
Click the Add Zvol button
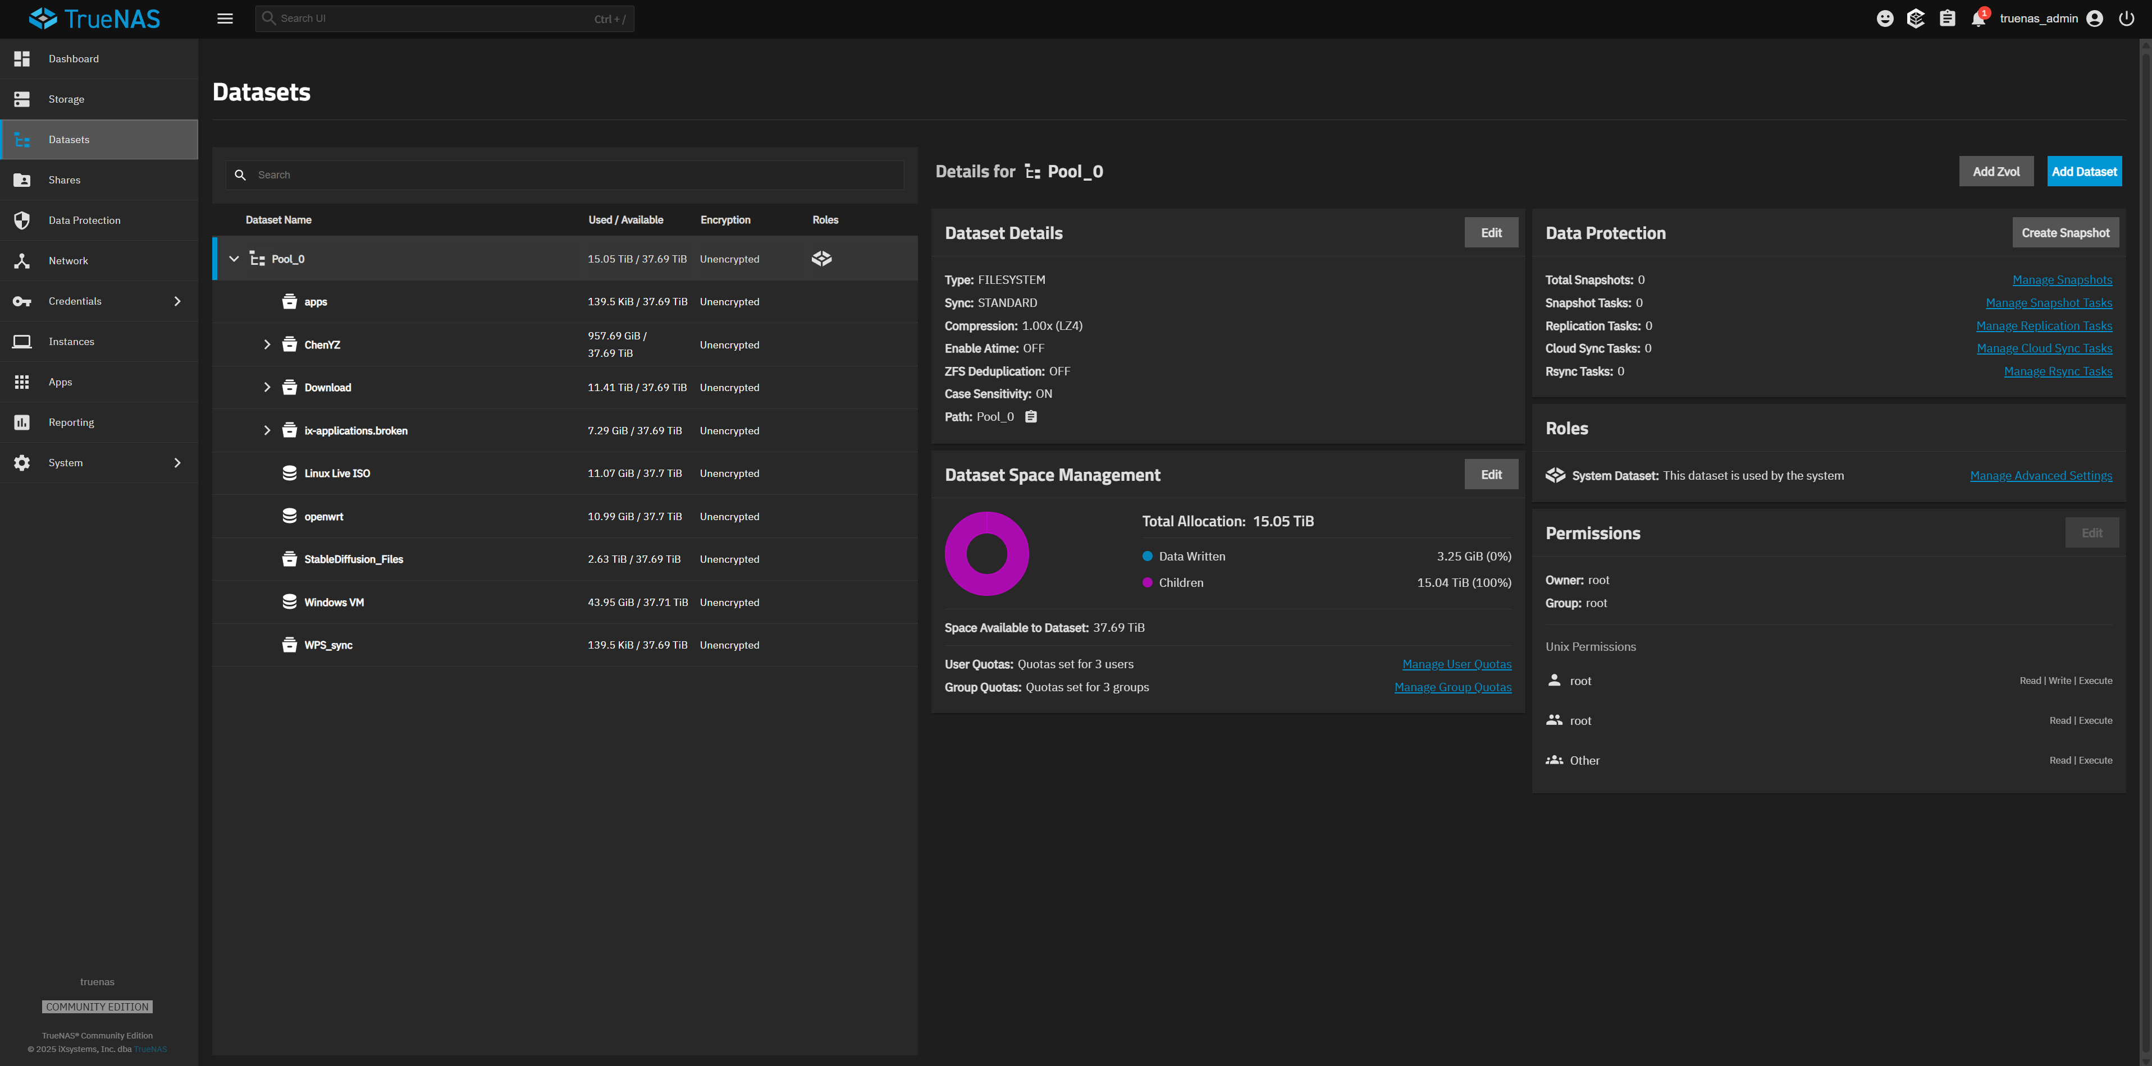1996,171
